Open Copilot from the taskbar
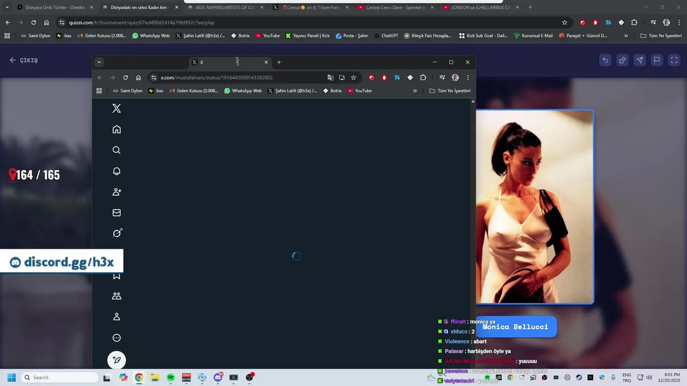 (x=123, y=377)
